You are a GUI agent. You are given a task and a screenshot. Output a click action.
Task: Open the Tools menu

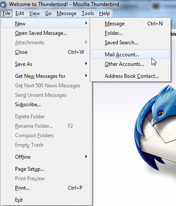pos(88,13)
